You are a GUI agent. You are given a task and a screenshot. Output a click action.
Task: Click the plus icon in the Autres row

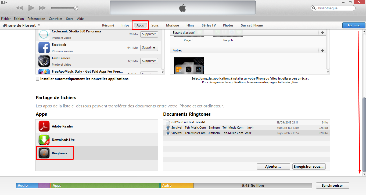(322, 50)
